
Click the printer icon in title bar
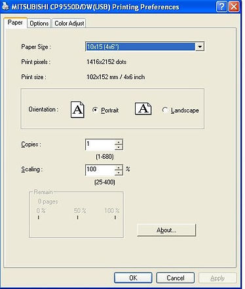[x=5, y=7]
